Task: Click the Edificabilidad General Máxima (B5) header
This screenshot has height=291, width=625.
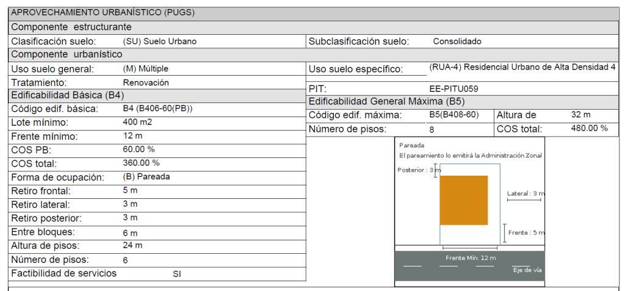Action: (463, 102)
